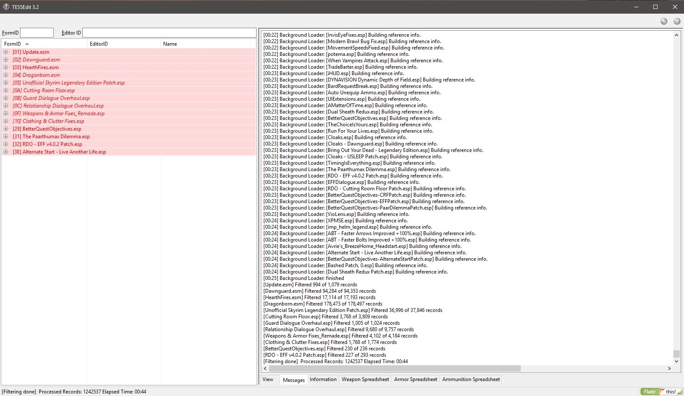
Task: Sort by the EditorID column header
Action: pyautogui.click(x=124, y=44)
